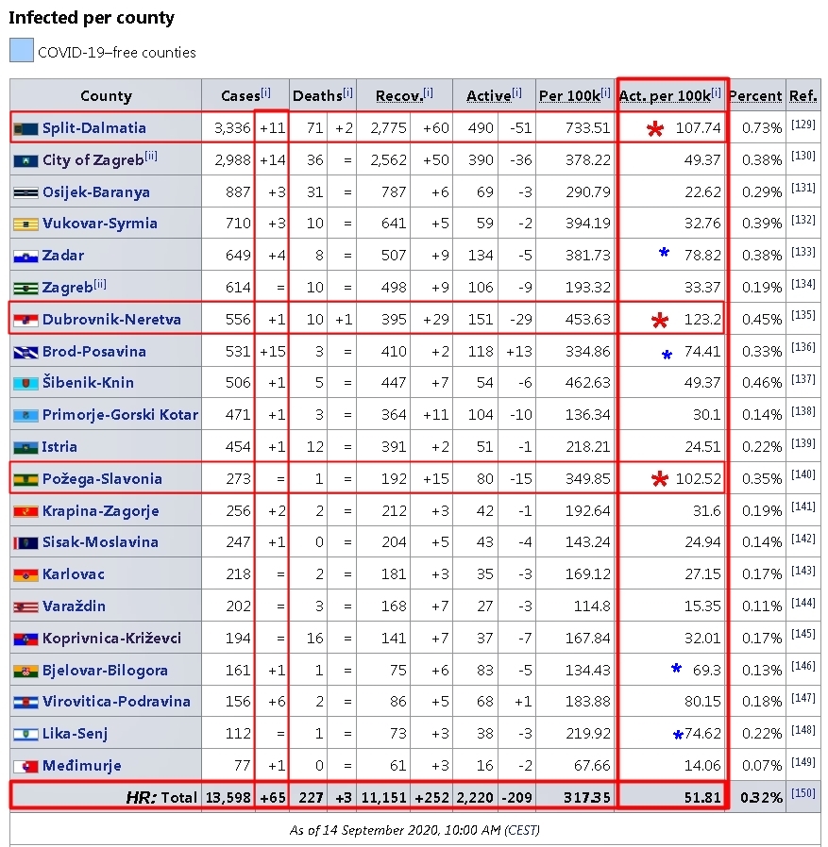This screenshot has height=847, width=828.
Task: Open footnote [i] beside the Cases header
Action: click(265, 92)
